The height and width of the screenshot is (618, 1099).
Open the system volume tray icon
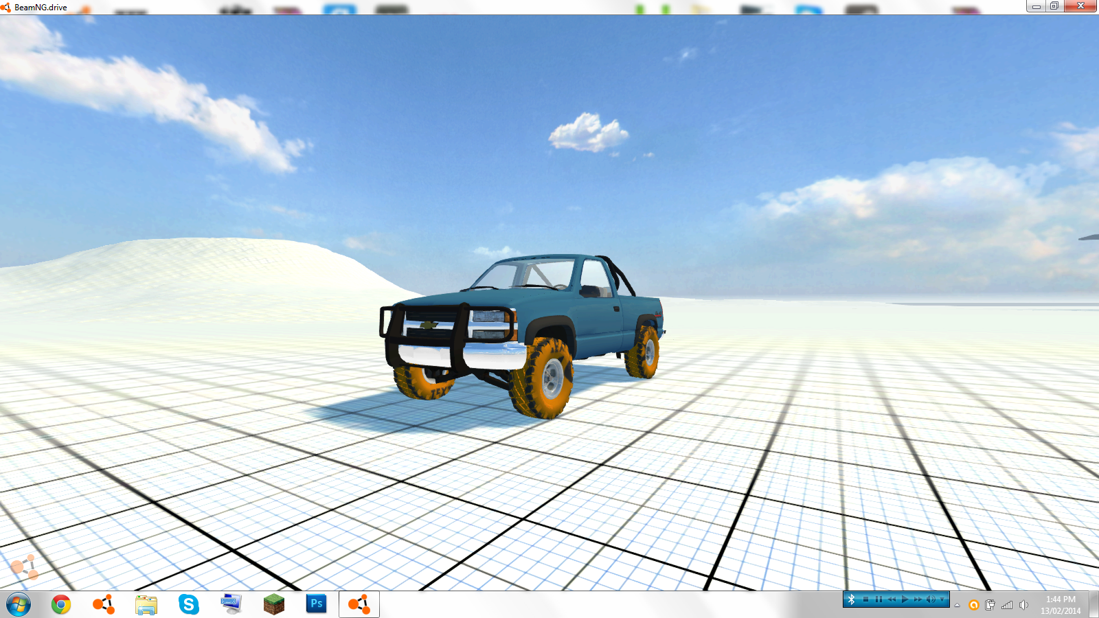click(1023, 605)
